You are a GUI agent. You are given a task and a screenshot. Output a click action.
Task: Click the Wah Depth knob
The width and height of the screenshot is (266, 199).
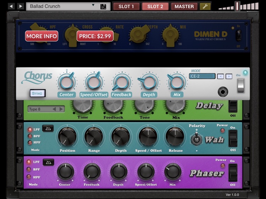tap(121, 137)
